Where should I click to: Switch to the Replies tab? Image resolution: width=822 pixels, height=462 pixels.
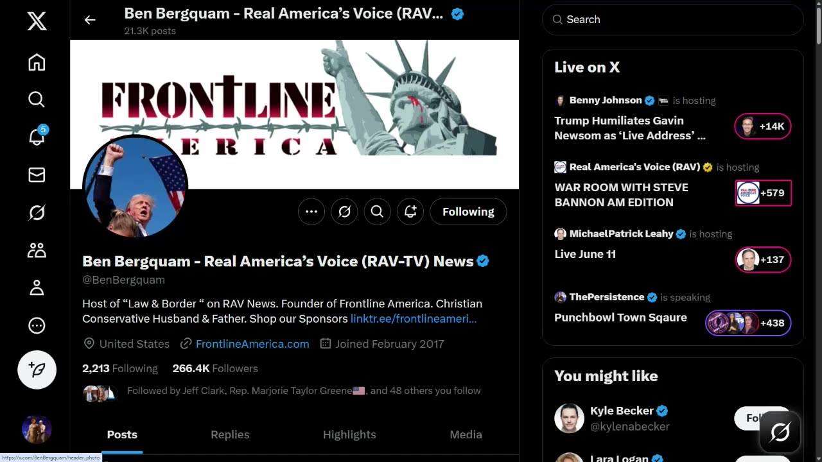pos(230,434)
